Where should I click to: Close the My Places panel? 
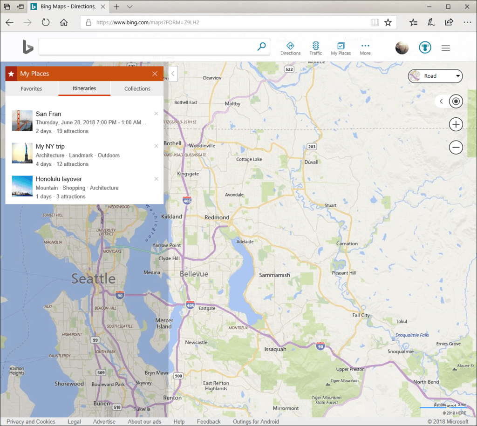(155, 74)
